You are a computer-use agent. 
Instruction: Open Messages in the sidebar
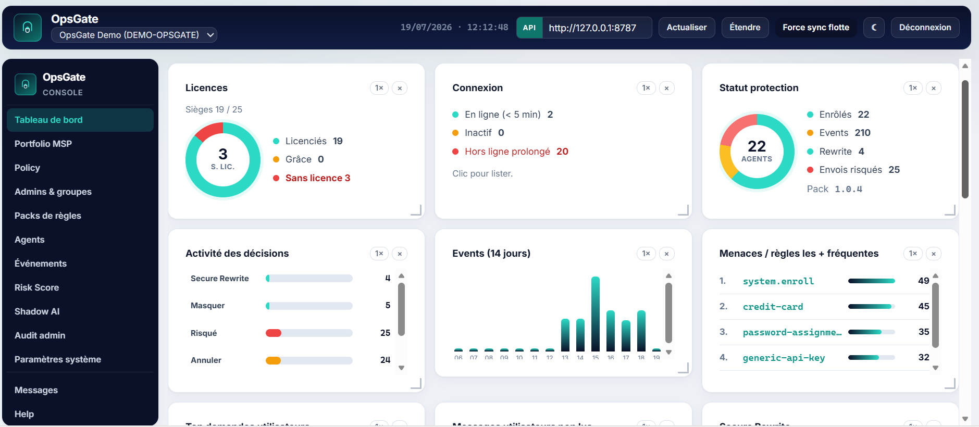point(80,390)
